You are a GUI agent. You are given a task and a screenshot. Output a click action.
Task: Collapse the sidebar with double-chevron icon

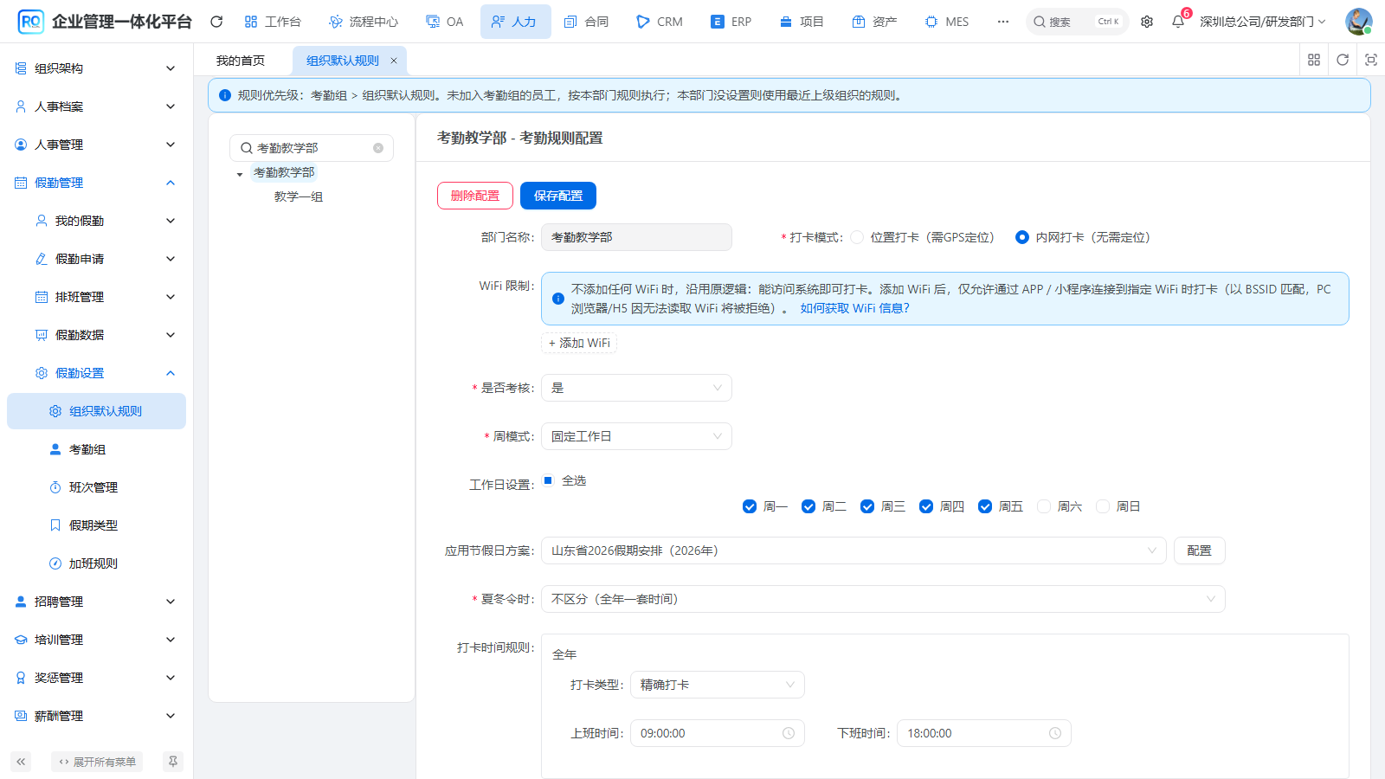(21, 762)
